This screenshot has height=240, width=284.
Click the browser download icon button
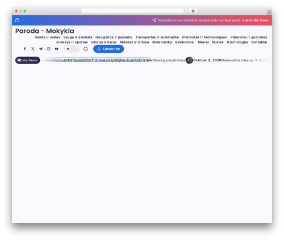[193, 11]
